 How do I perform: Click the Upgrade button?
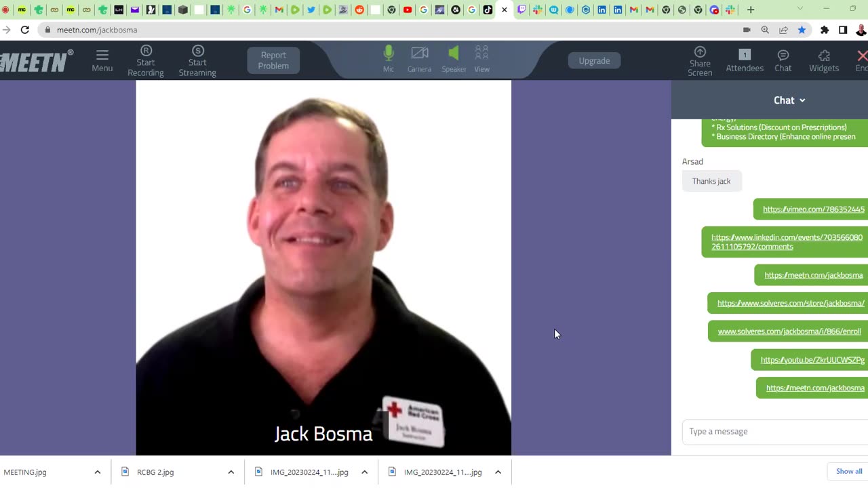594,60
